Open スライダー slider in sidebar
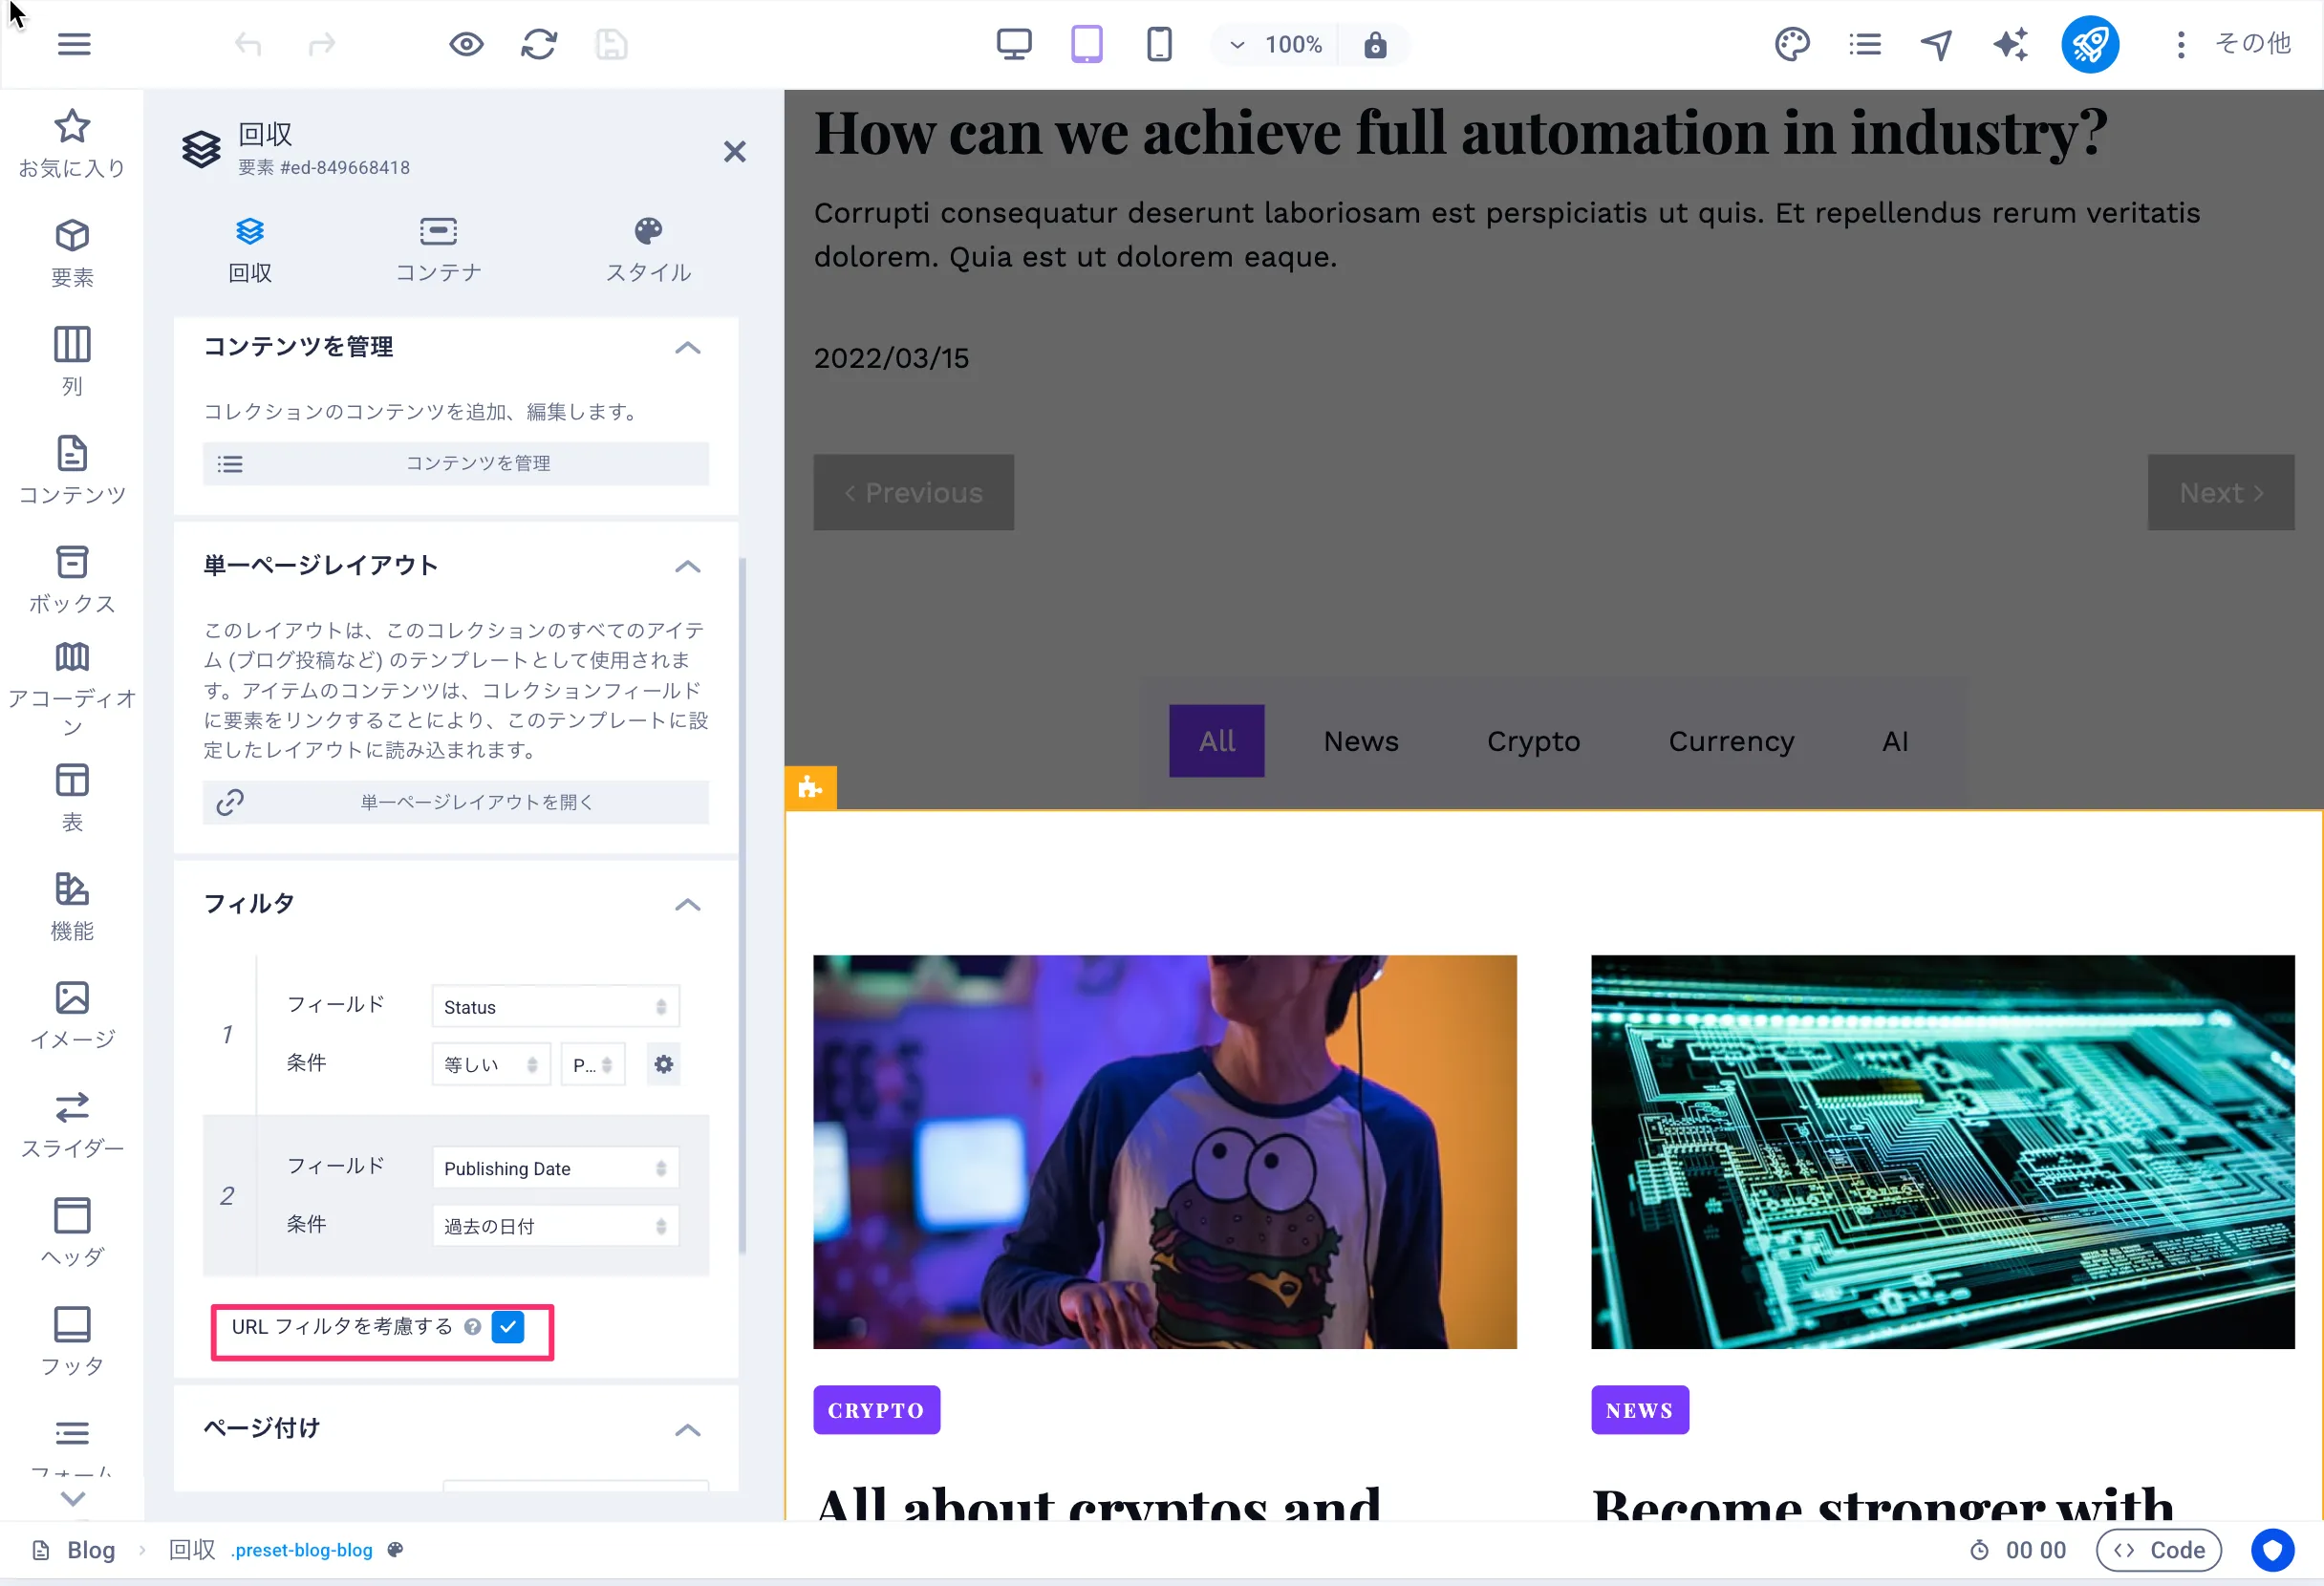 (x=72, y=1125)
